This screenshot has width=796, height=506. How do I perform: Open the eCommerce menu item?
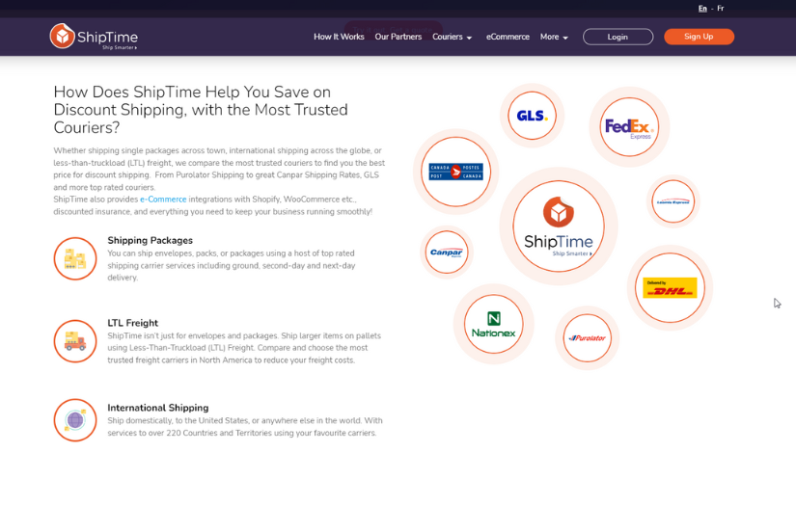pyautogui.click(x=508, y=37)
